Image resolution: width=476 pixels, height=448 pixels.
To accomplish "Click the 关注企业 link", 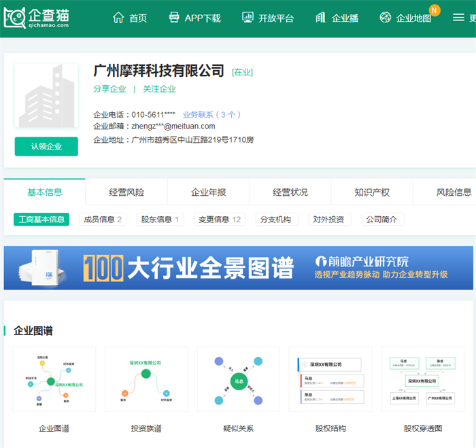I will coord(159,89).
